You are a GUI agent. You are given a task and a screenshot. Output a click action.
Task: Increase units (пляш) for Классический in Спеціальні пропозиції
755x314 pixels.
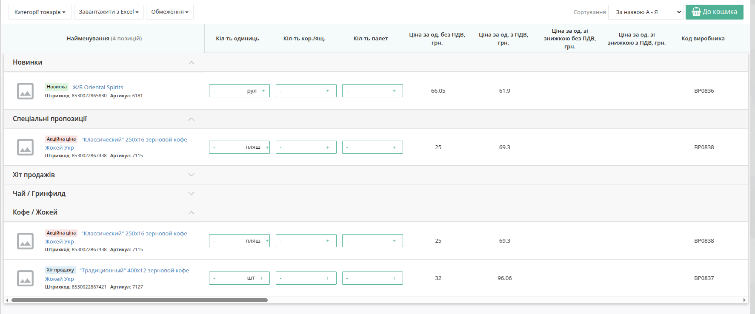coord(267,147)
